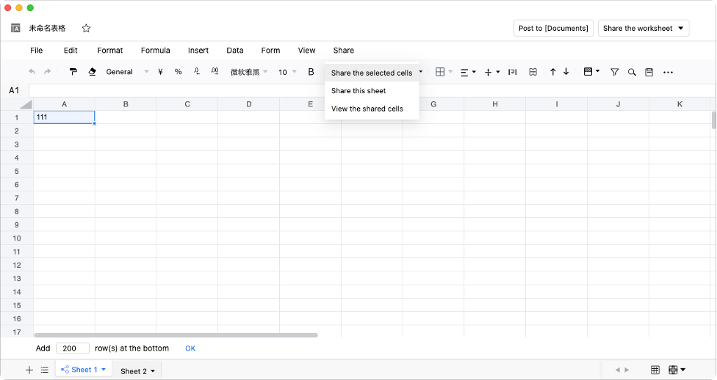Click the clear format eraser icon
The image size is (717, 380).
[92, 72]
